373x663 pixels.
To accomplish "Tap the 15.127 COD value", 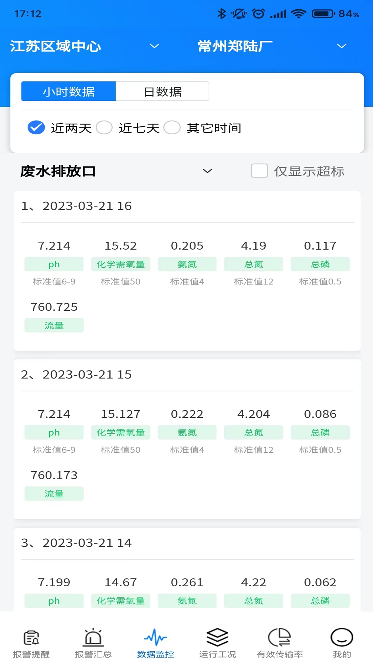I will (x=121, y=414).
